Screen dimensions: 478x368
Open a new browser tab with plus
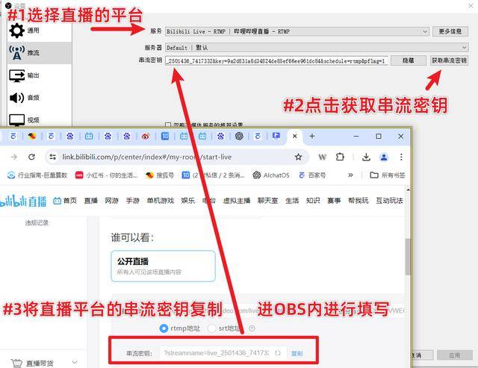312,136
